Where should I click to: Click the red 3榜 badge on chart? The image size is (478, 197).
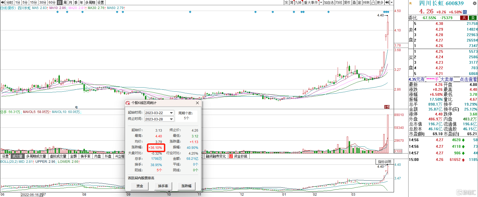[x=387, y=107]
